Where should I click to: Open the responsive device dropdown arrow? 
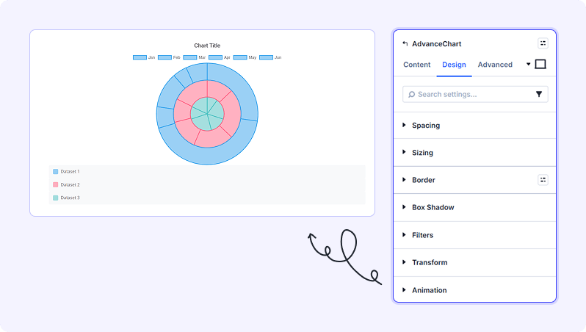(x=528, y=65)
